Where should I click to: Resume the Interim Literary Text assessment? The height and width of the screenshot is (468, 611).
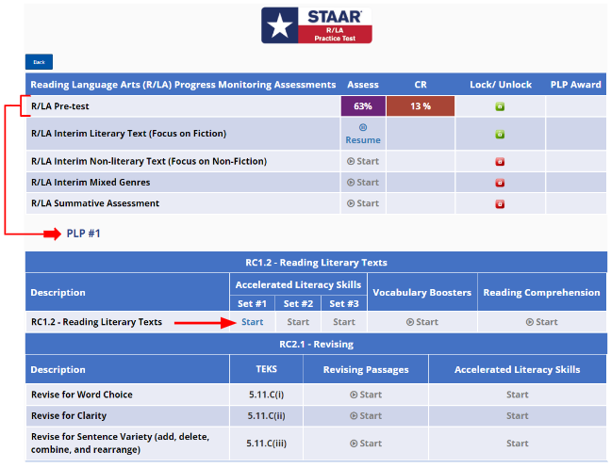pos(363,135)
